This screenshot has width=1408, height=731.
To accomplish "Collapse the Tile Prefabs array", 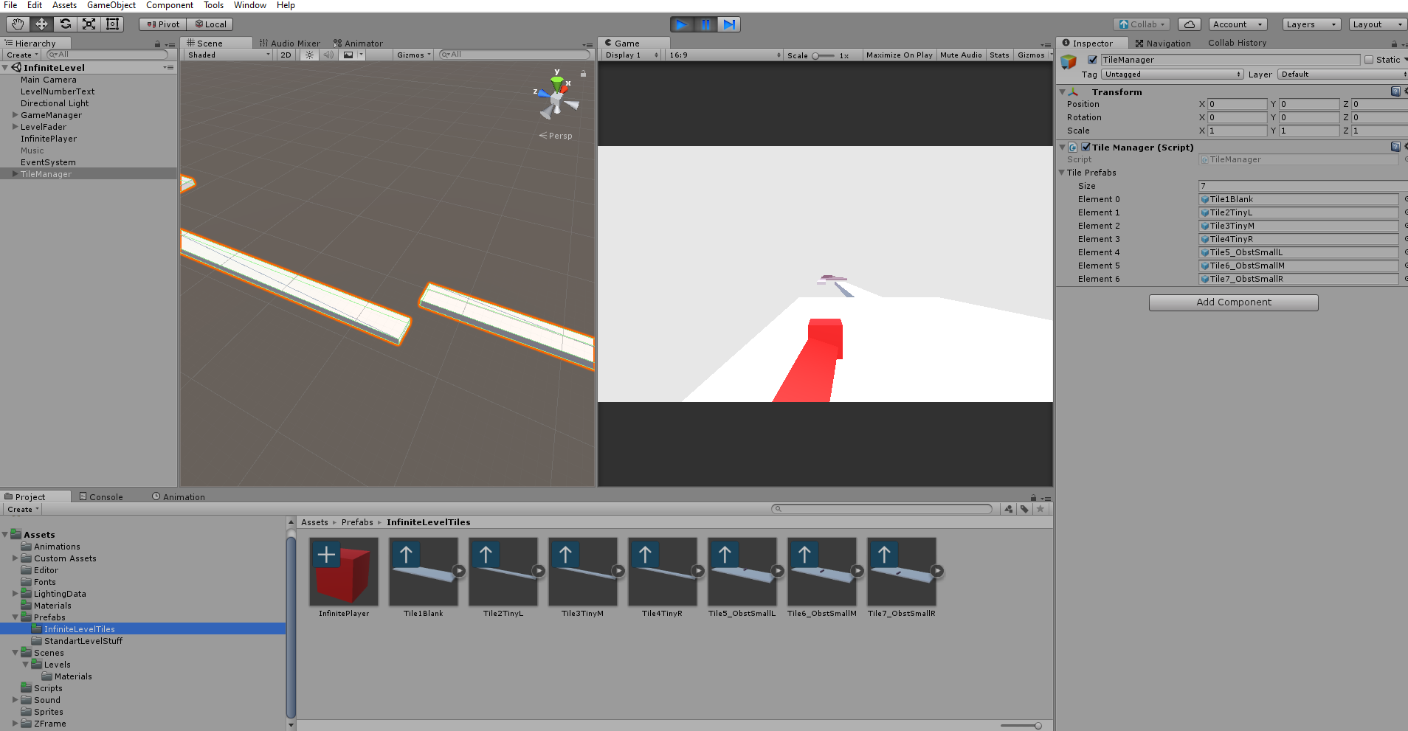I will click(1061, 173).
